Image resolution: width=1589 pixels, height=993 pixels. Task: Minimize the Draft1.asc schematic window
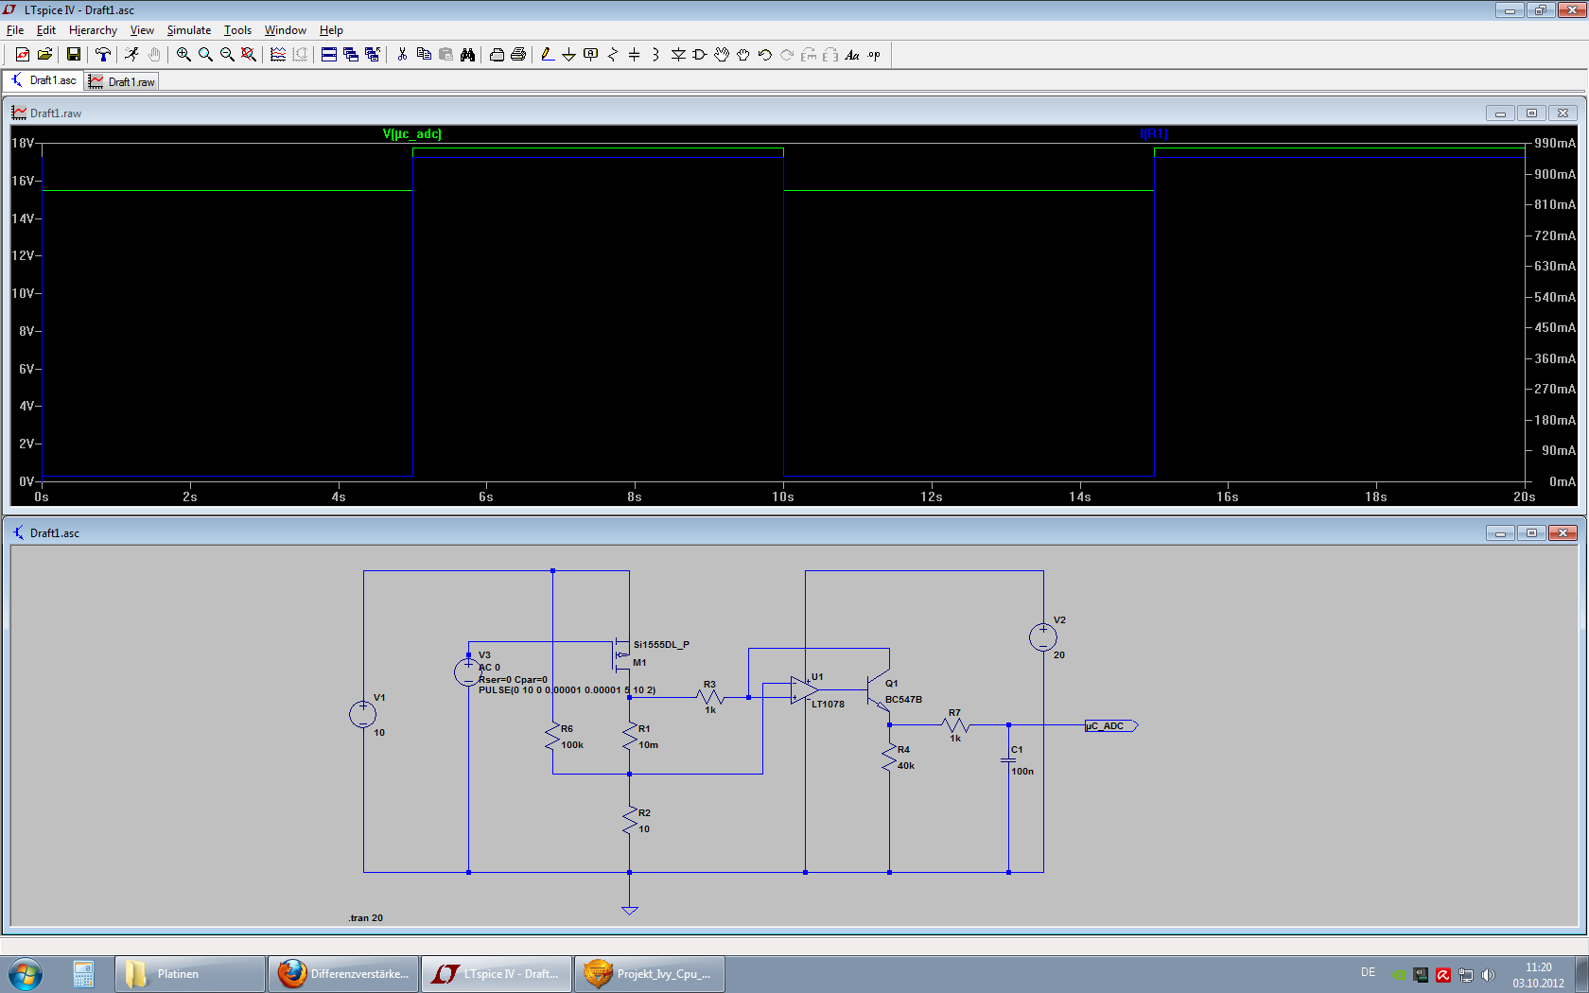pyautogui.click(x=1500, y=532)
